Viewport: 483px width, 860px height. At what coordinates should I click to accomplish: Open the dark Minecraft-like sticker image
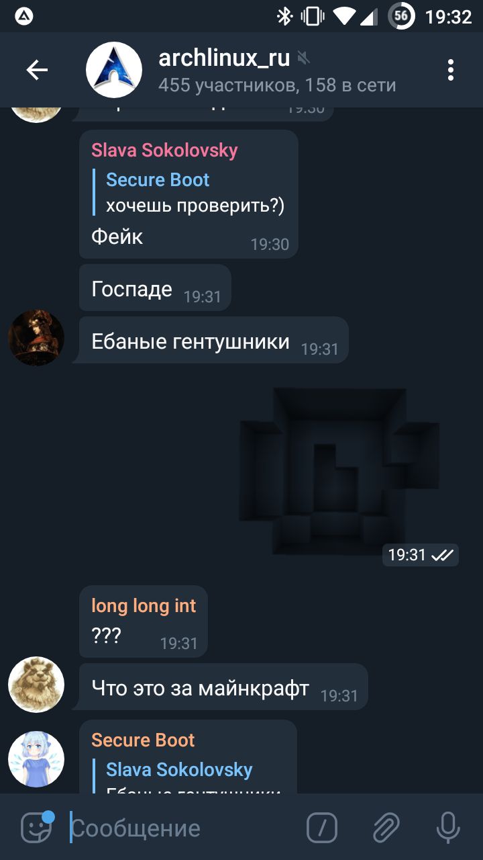[x=339, y=472]
